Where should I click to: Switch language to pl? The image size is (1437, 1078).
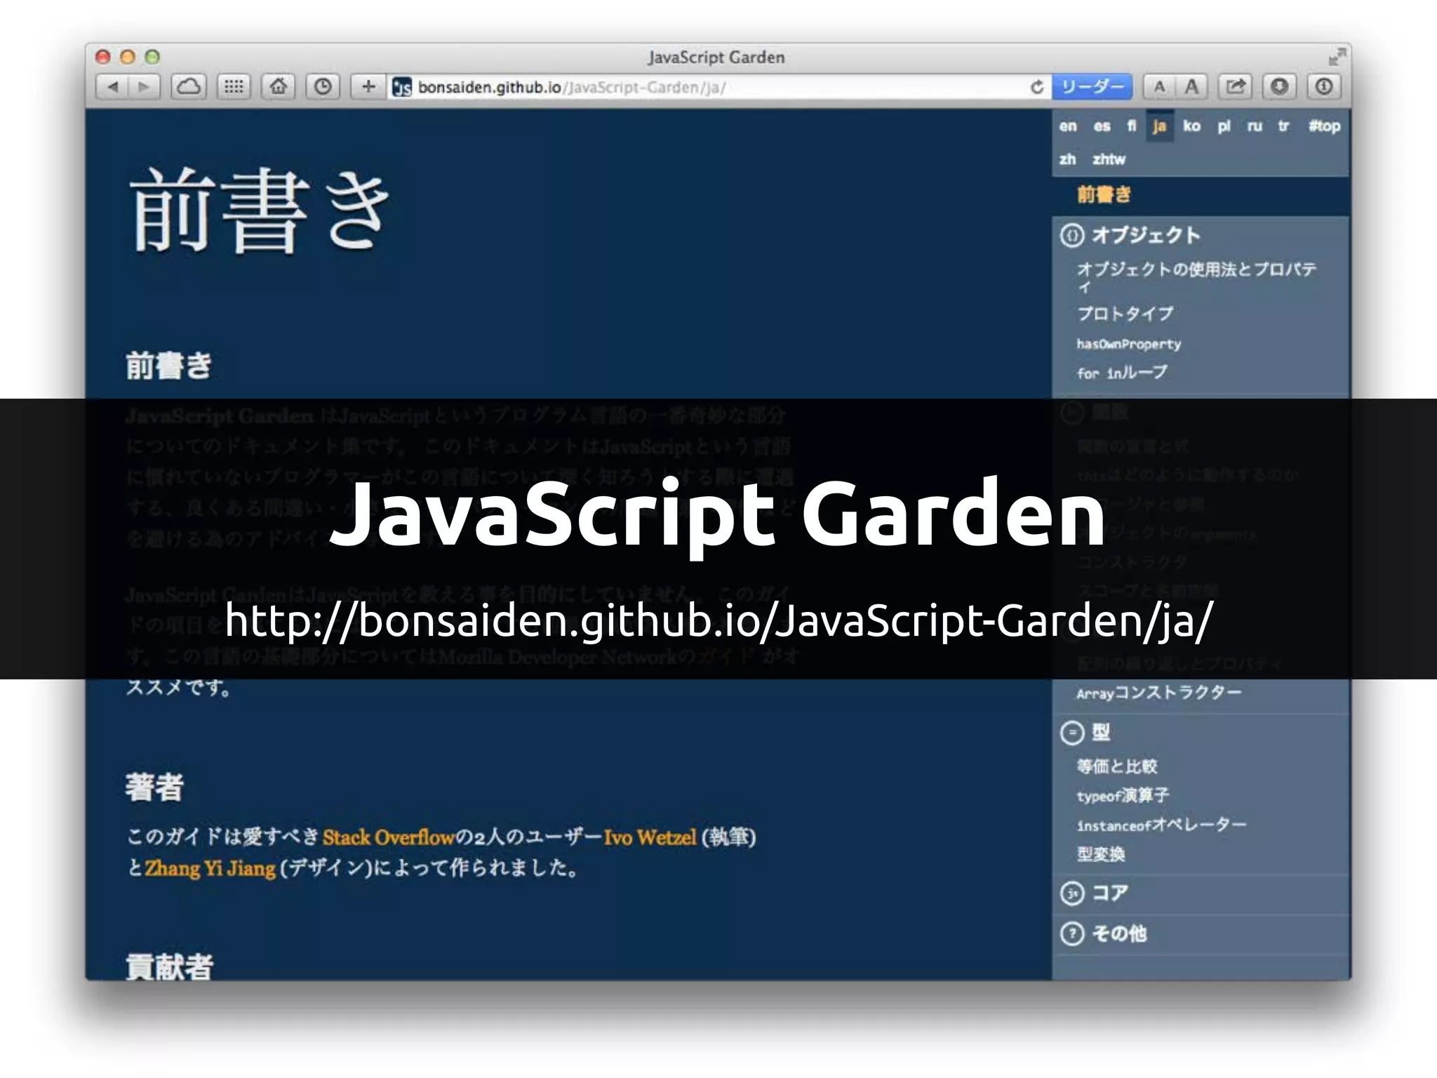[x=1224, y=126]
